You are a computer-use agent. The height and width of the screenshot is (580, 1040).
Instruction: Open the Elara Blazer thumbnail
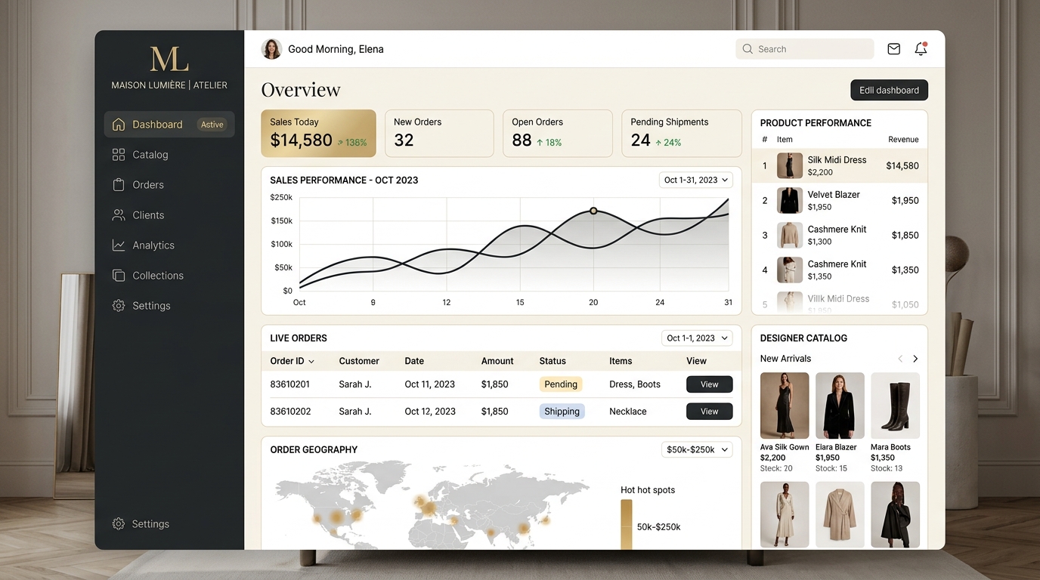840,406
